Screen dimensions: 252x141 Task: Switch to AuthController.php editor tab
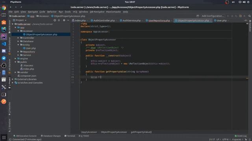tap(104, 20)
